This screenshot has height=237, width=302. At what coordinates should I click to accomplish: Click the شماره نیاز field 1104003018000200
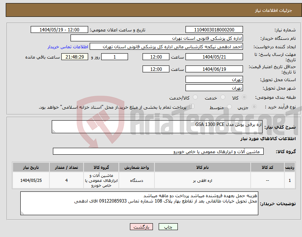click(x=214, y=30)
